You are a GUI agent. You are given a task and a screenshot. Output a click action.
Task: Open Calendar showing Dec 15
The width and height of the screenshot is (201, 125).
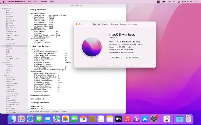(83, 119)
